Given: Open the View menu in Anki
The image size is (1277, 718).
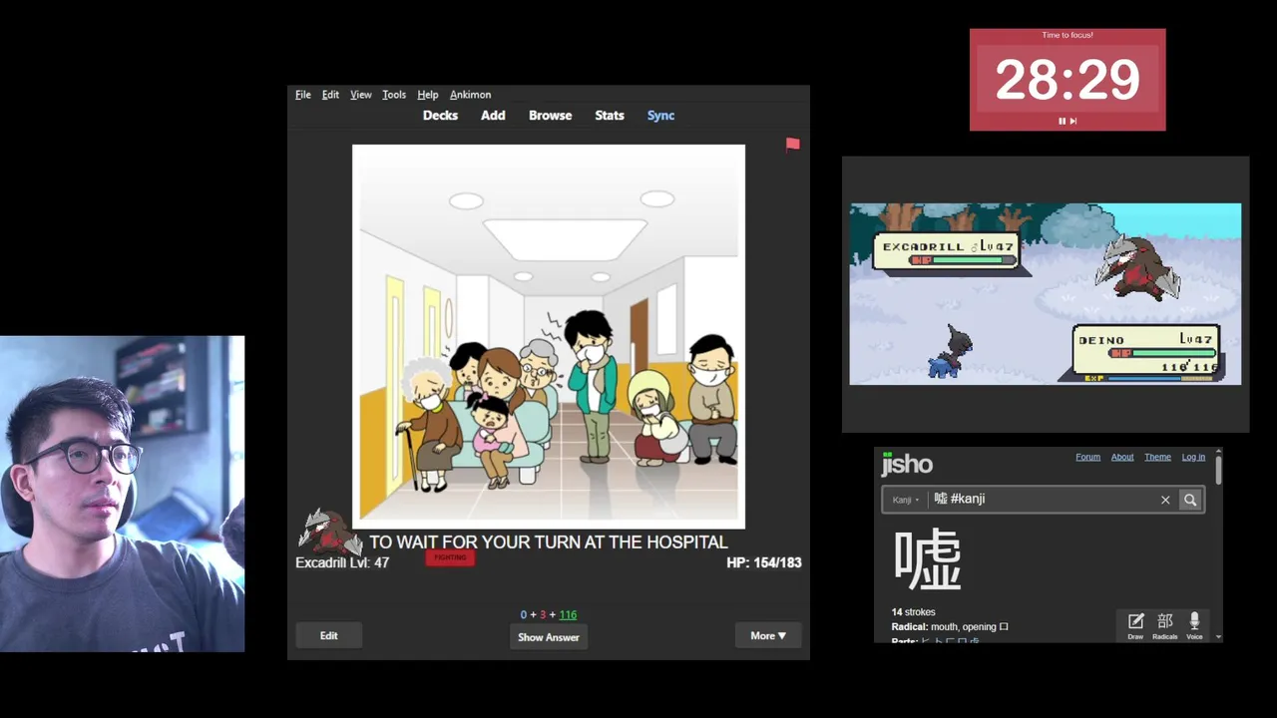Looking at the screenshot, I should [x=360, y=95].
